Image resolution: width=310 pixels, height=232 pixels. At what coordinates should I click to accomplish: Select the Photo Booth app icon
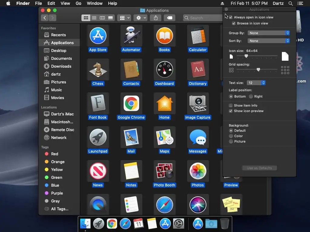tap(164, 171)
